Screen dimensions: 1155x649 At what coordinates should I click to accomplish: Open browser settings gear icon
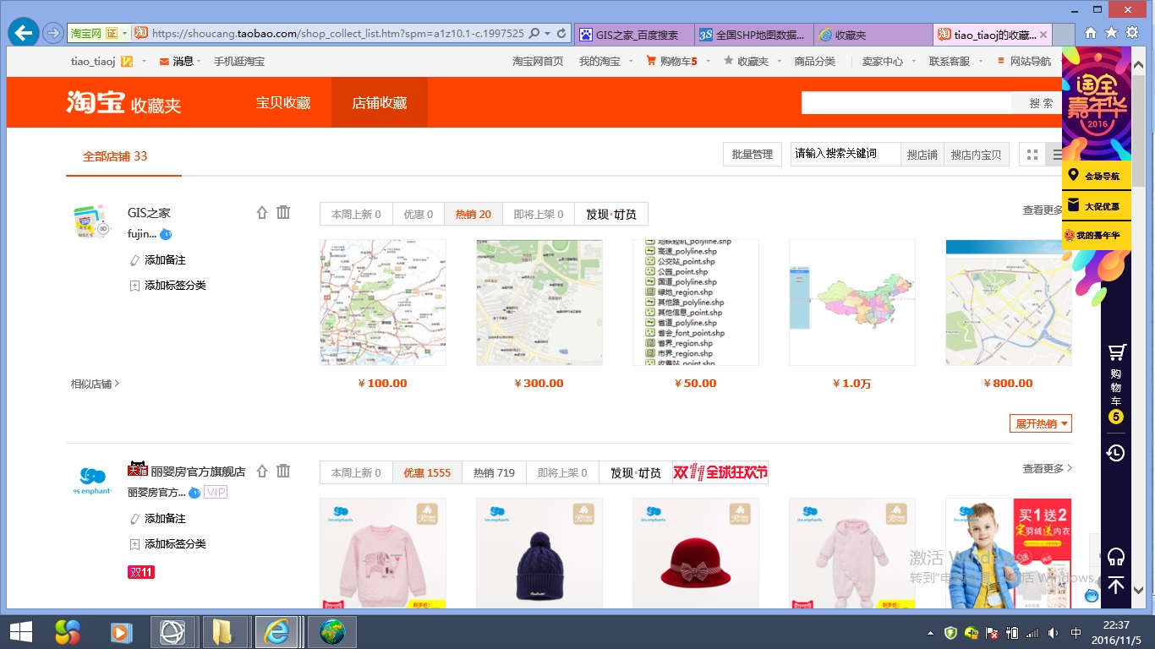pos(1132,33)
